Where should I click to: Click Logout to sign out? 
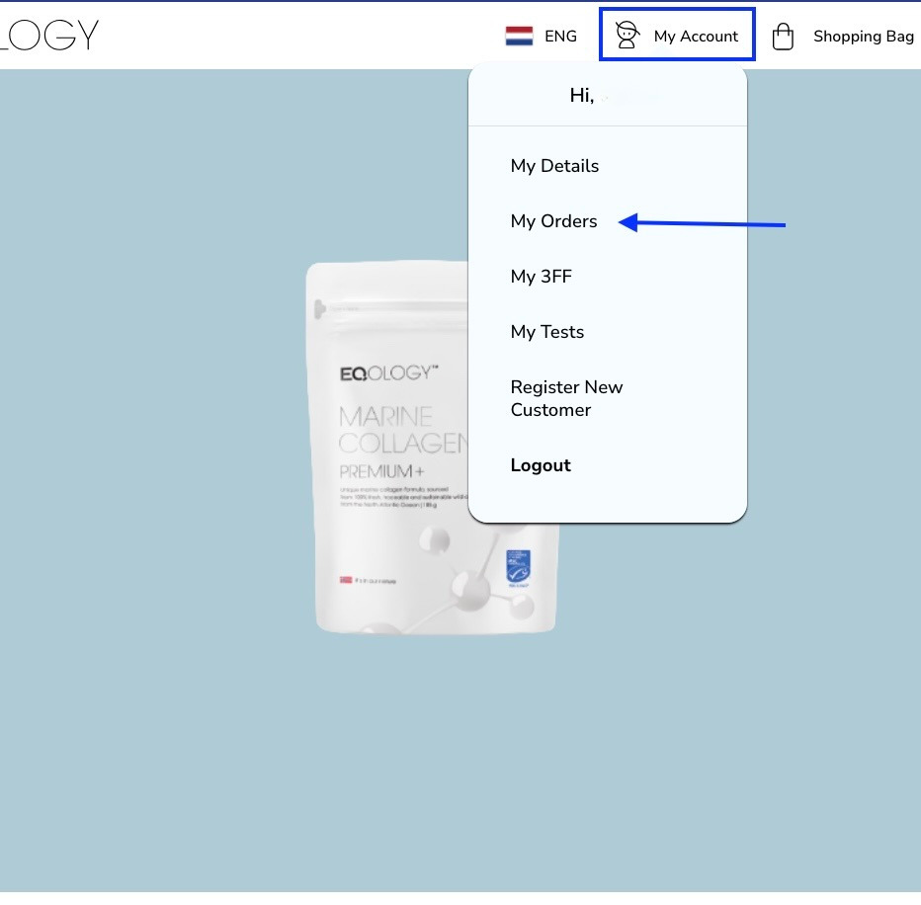click(x=541, y=465)
